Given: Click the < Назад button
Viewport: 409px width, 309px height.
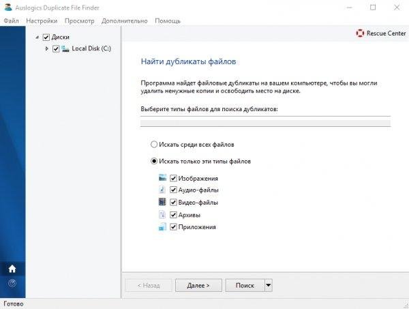Looking at the screenshot, I should click(149, 285).
